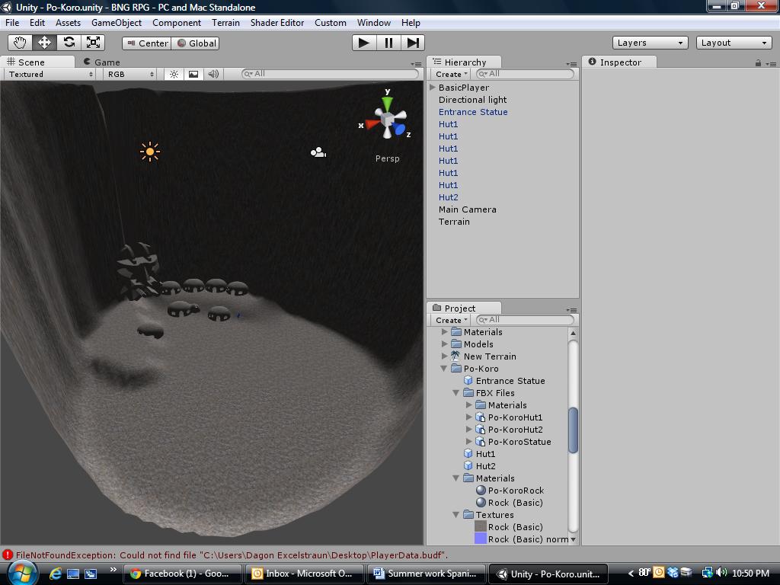Select the Rock (Basic) texture swatch

(481, 527)
